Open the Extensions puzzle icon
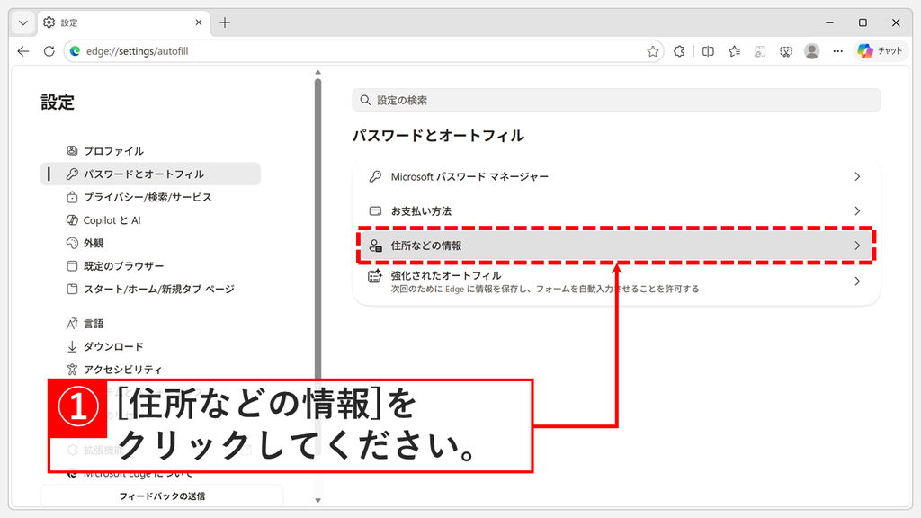 pyautogui.click(x=679, y=51)
